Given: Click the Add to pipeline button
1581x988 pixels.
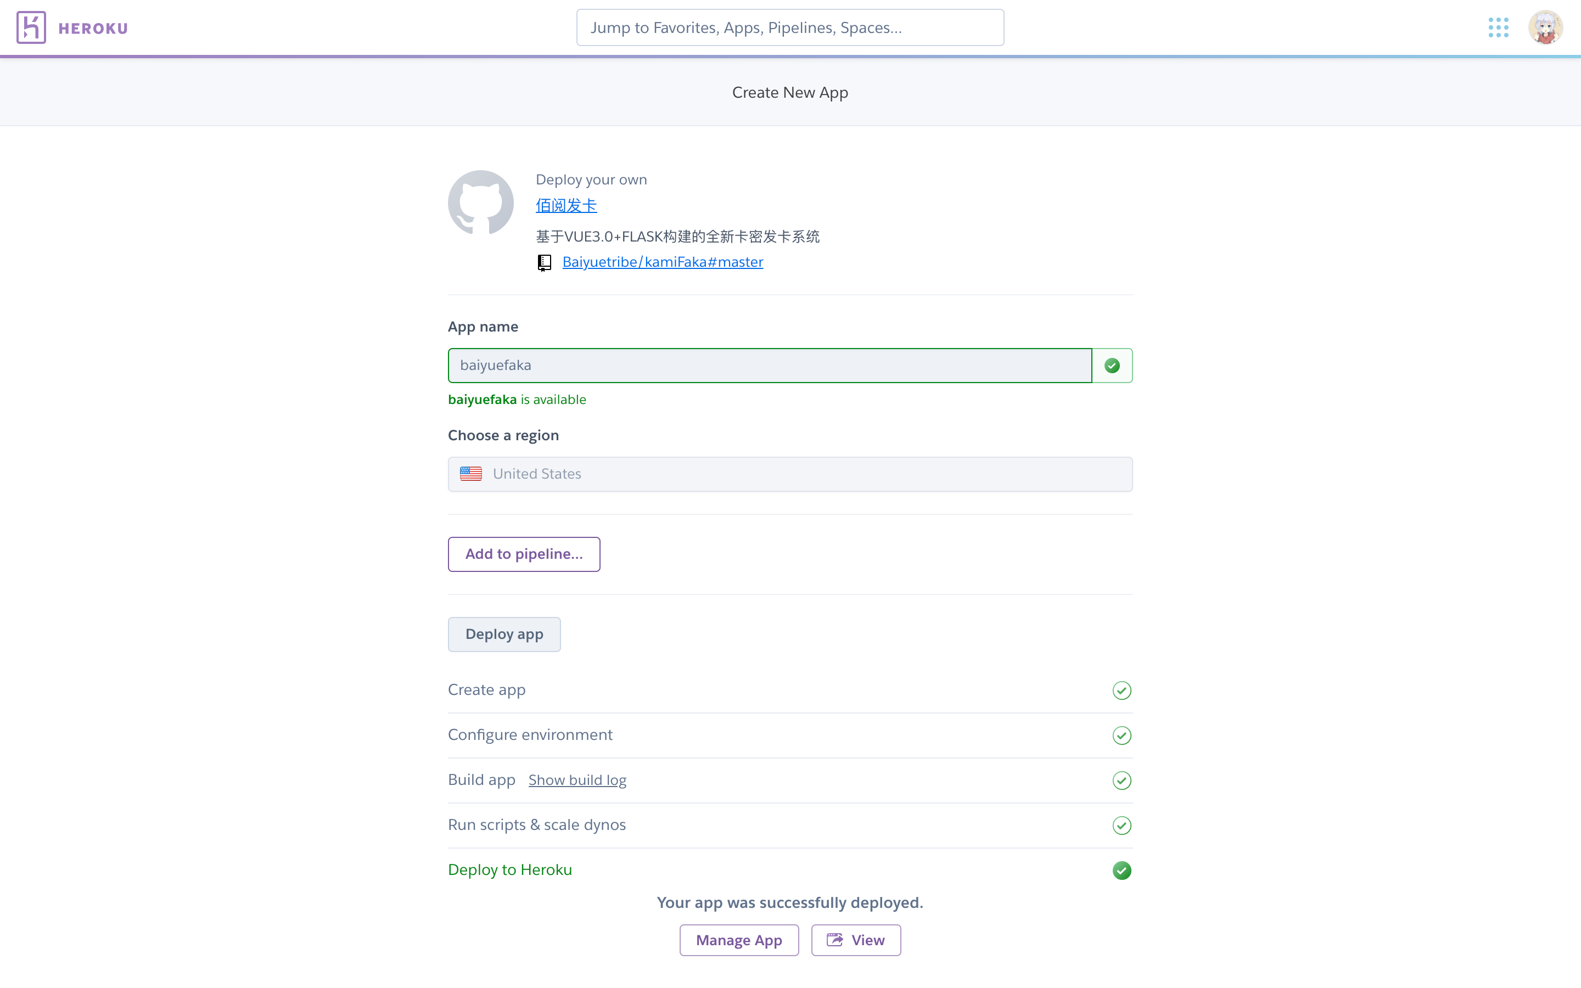Looking at the screenshot, I should [524, 554].
